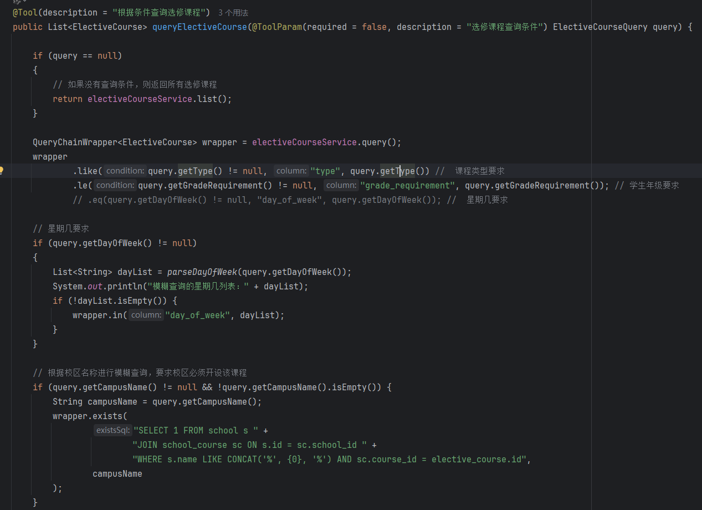Click the "type" string literal

(x=325, y=171)
